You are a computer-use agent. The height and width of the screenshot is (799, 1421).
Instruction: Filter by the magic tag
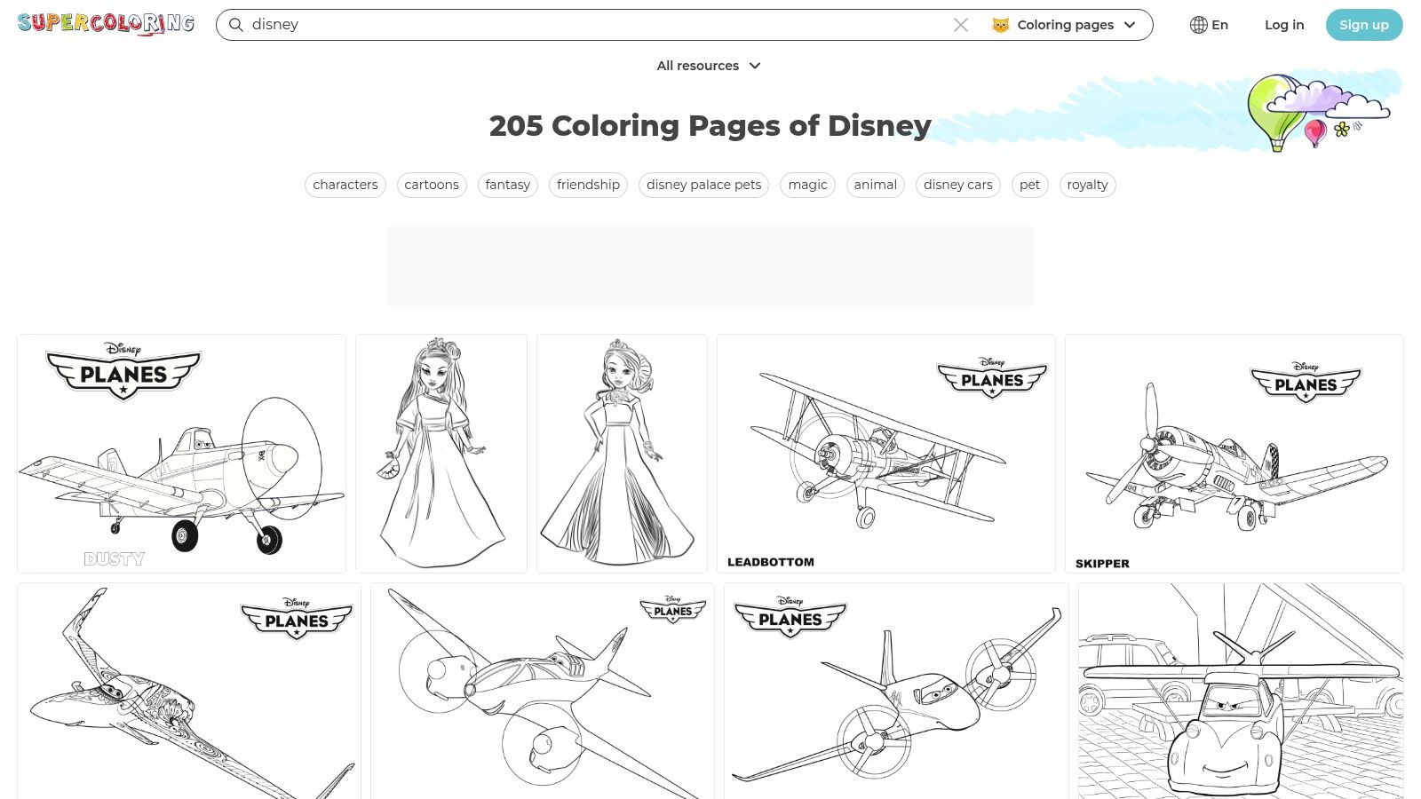coord(806,185)
